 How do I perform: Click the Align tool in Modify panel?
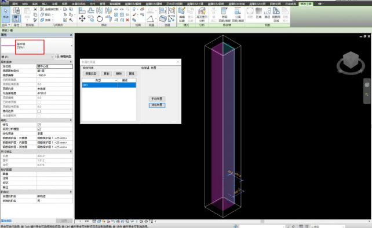[x=82, y=10]
